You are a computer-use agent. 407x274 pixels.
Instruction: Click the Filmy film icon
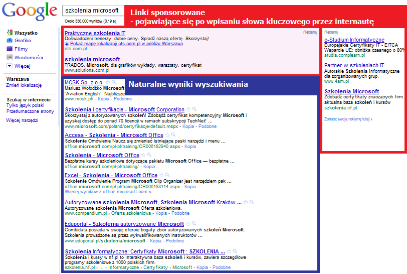pyautogui.click(x=10, y=49)
